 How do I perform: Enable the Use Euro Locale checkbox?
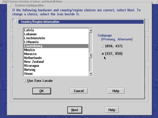[x=25, y=81]
